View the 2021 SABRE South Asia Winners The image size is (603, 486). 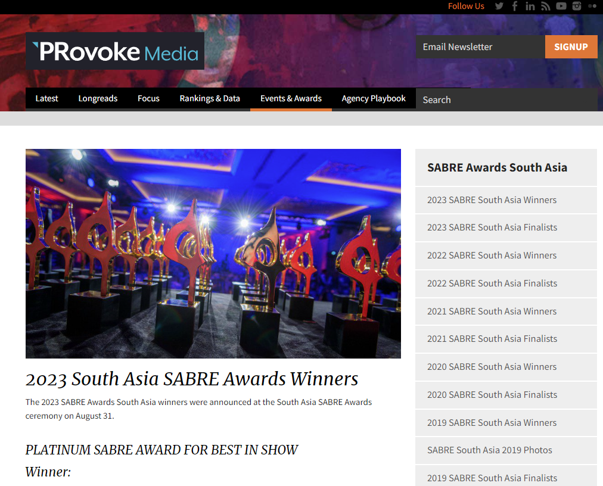pyautogui.click(x=492, y=311)
